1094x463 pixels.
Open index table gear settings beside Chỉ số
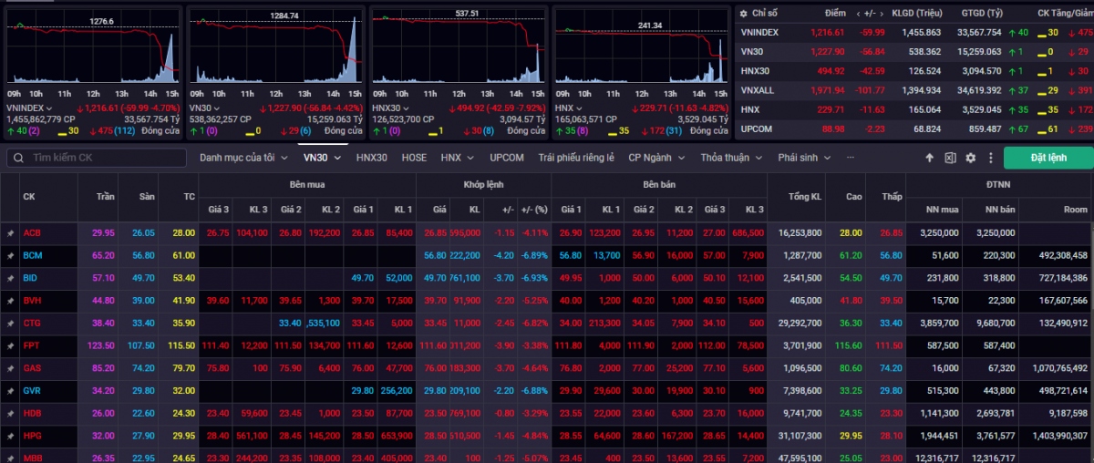coord(745,14)
